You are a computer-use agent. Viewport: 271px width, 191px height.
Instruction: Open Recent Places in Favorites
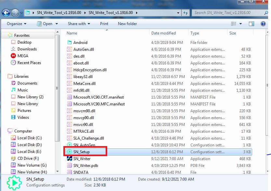pyautogui.click(x=29, y=62)
